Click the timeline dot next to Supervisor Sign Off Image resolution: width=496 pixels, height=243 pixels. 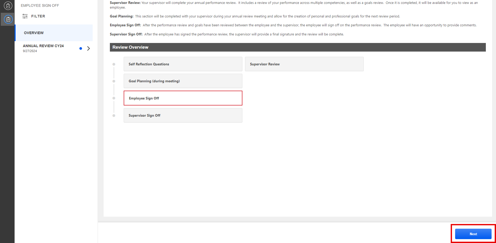114,115
